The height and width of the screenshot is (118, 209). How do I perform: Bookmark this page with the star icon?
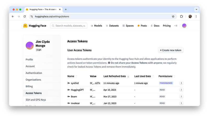173,16
